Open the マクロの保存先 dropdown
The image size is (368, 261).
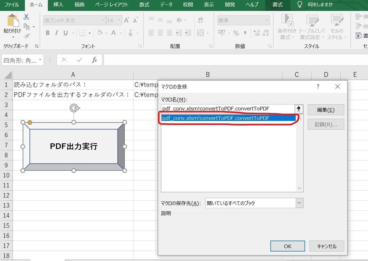coord(298,203)
